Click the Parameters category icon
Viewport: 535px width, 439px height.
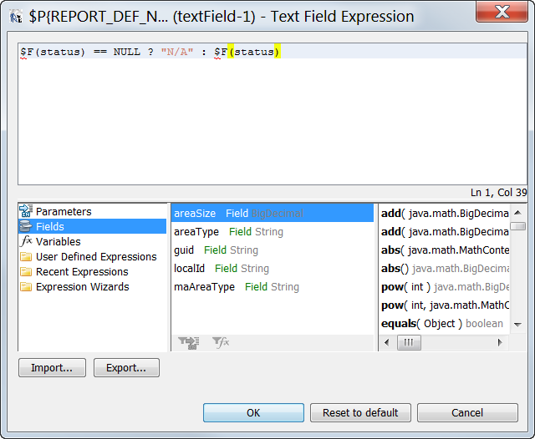[x=25, y=211]
